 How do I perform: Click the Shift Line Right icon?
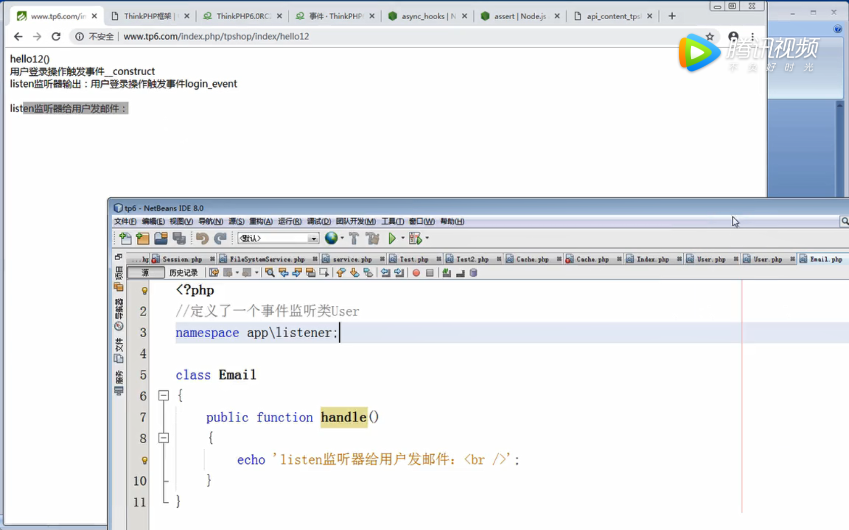[399, 273]
